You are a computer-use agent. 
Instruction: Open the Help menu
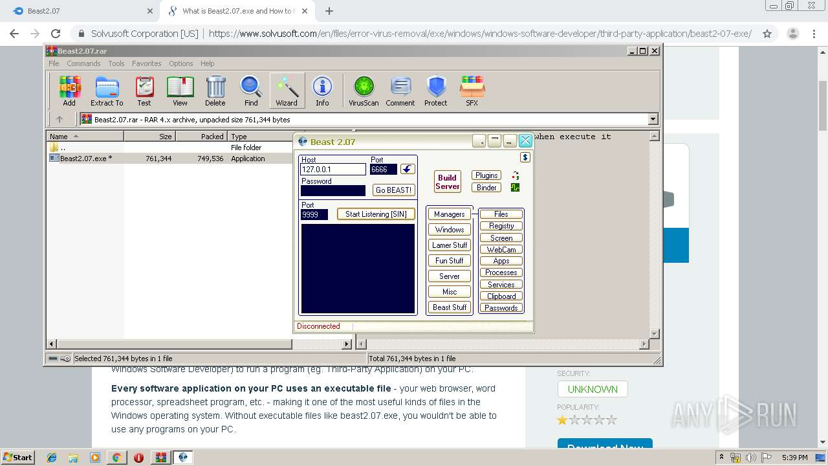(x=207, y=63)
